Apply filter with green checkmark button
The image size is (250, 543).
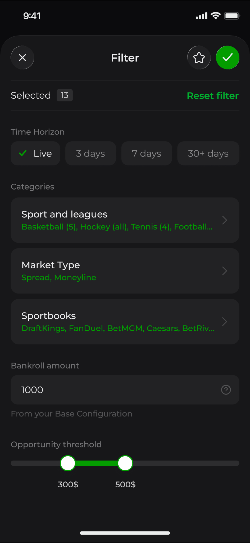pos(228,58)
